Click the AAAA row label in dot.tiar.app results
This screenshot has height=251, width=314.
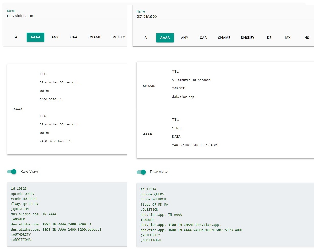(x=147, y=134)
